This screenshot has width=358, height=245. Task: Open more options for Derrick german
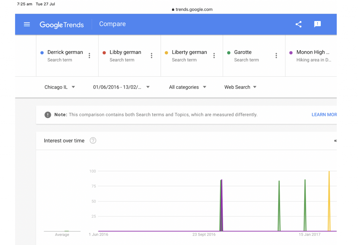89,56
